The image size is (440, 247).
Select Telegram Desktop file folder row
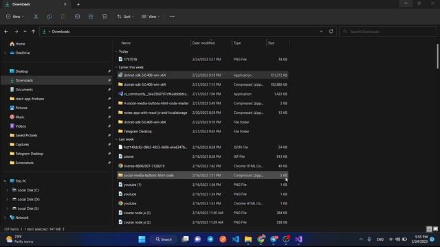203,131
